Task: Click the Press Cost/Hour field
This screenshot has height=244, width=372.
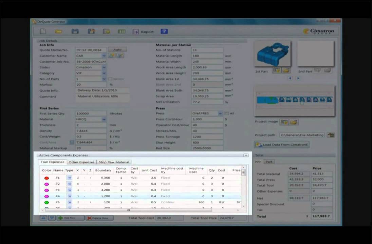Action: tap(207, 119)
